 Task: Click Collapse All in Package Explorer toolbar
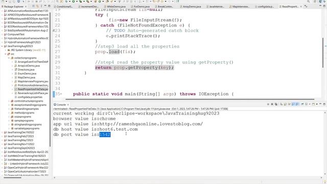click(x=34, y=7)
